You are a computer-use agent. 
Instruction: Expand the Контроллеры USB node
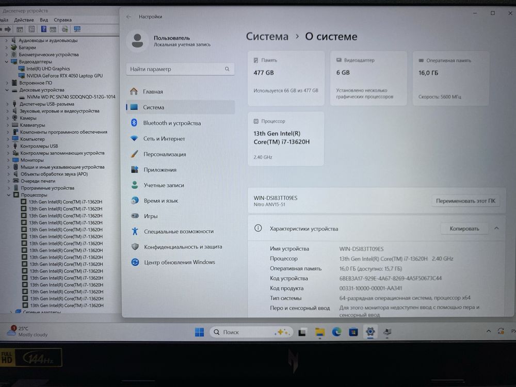[8, 146]
